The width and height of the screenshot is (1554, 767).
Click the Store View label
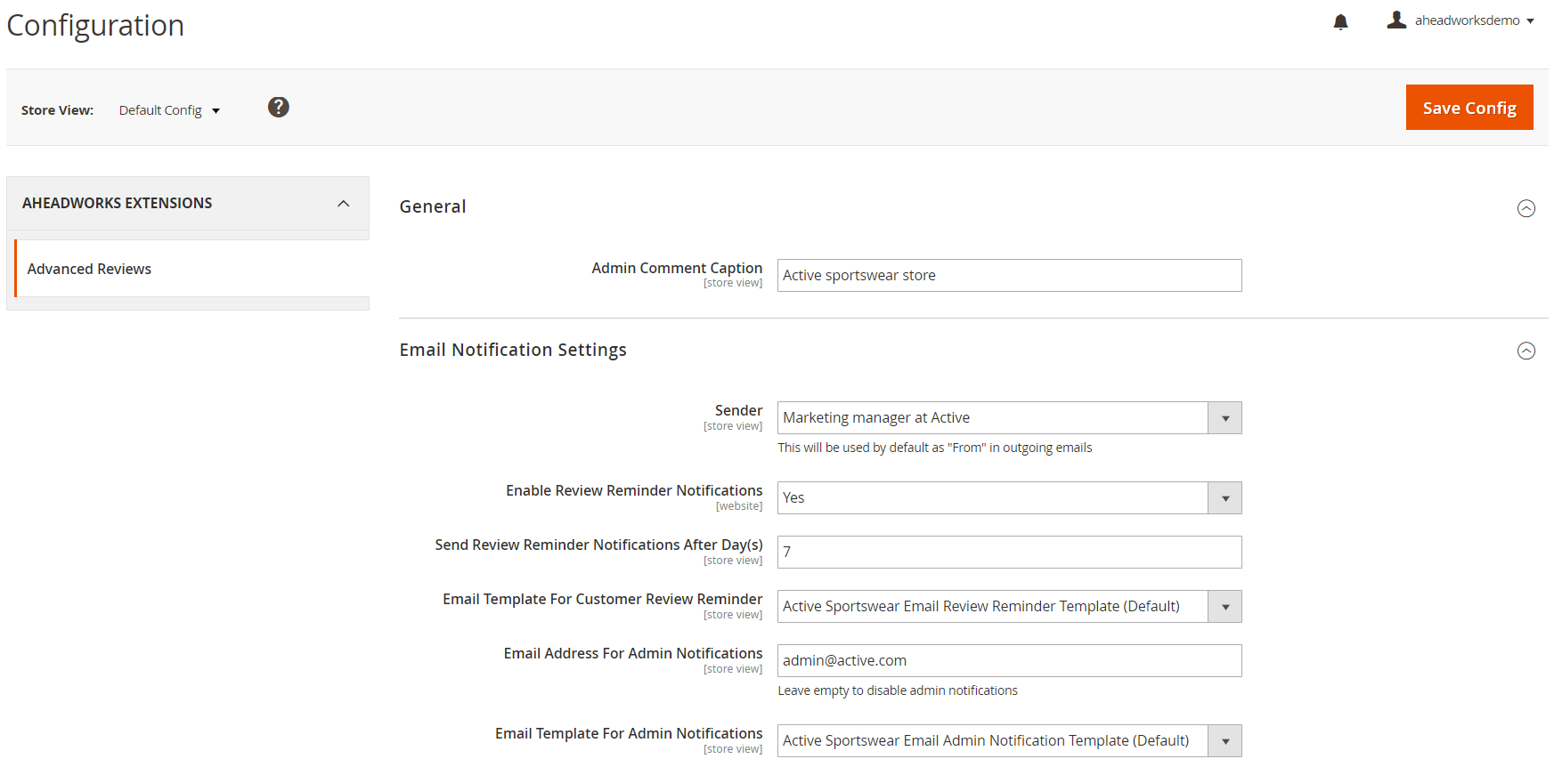pyautogui.click(x=57, y=110)
